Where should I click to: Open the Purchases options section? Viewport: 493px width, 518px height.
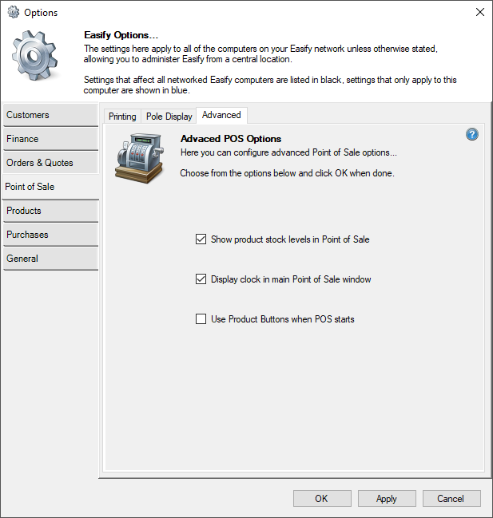pyautogui.click(x=50, y=235)
